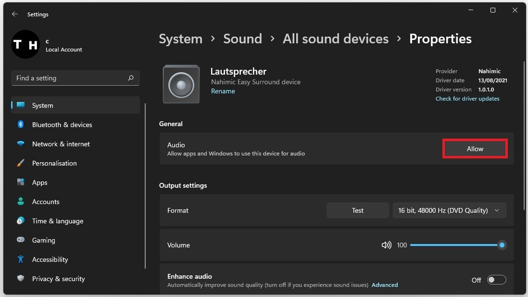Click the Allow audio button

(475, 149)
